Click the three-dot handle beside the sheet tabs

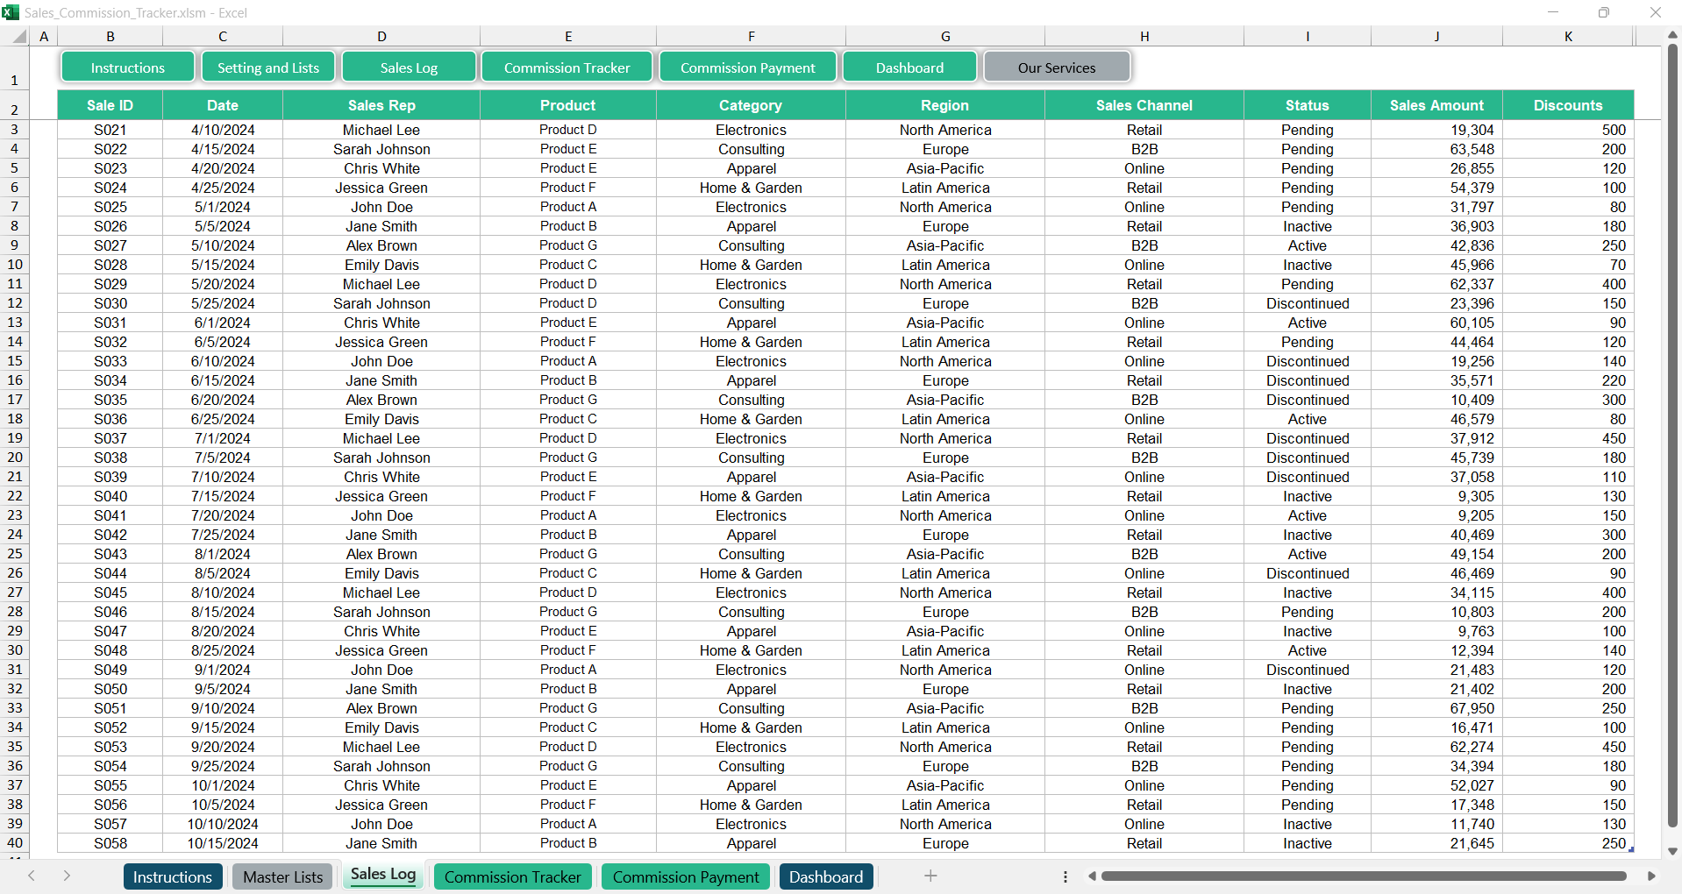coord(1065,876)
